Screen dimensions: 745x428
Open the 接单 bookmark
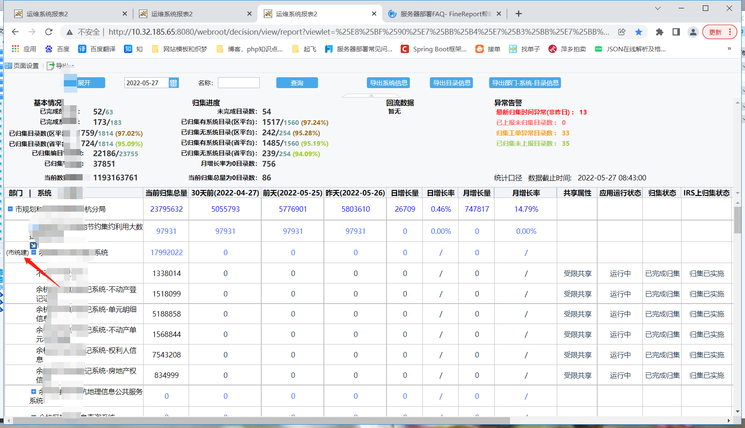coord(488,49)
